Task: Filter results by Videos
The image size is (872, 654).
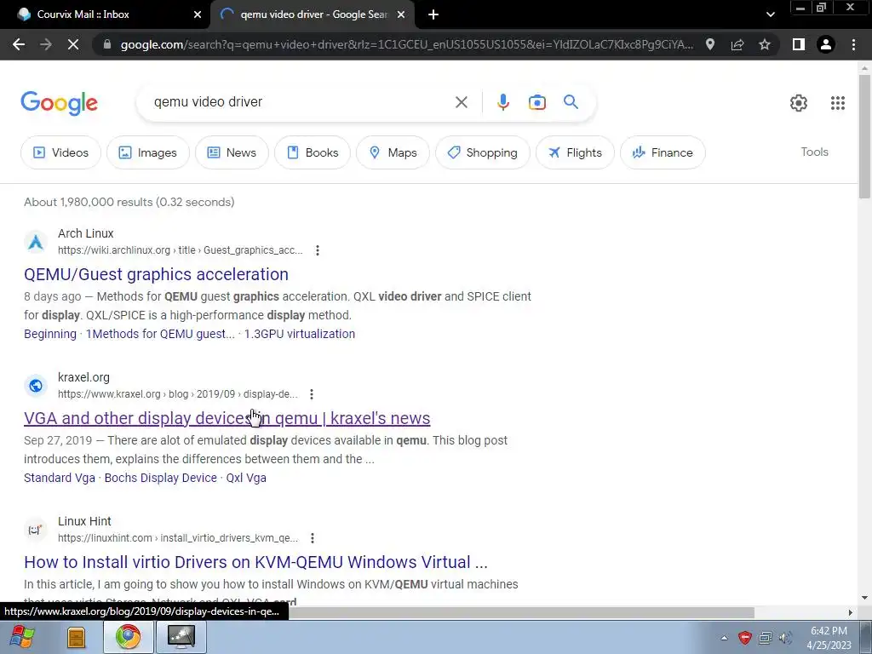Action: (60, 152)
